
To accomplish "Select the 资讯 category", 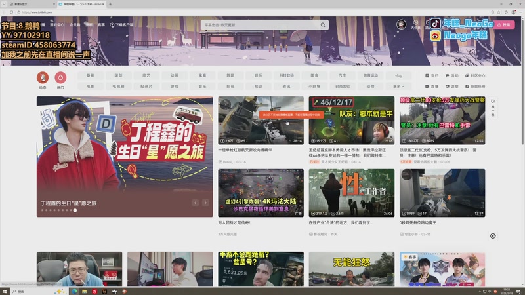I will pyautogui.click(x=286, y=87).
